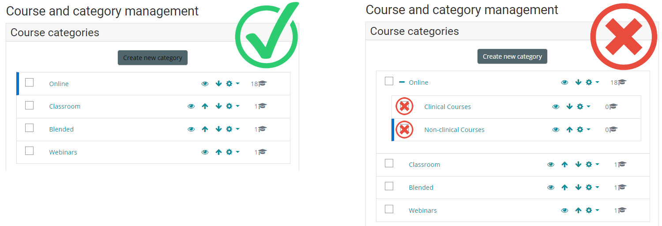The width and height of the screenshot is (662, 226).
Task: Click graduation cap icon beside Non-clinical Courses
Action: pos(613,129)
